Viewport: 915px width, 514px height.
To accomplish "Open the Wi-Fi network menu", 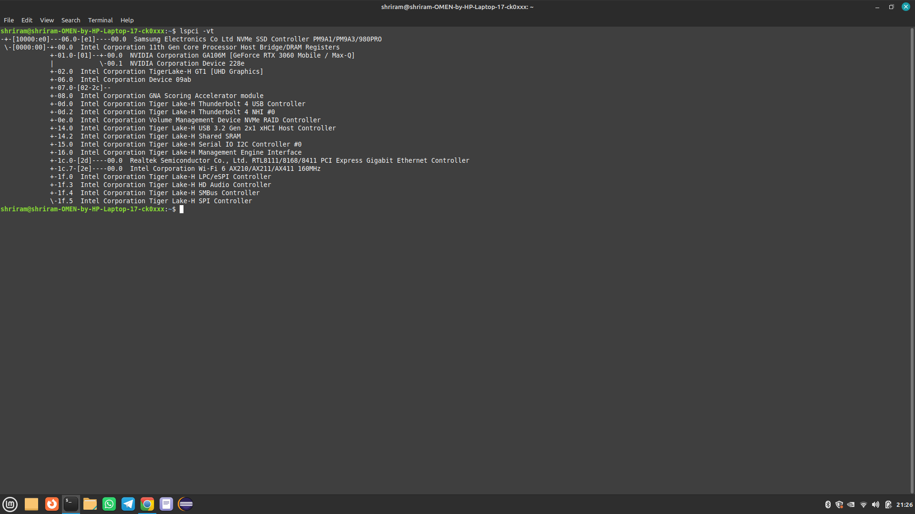I will click(x=864, y=504).
